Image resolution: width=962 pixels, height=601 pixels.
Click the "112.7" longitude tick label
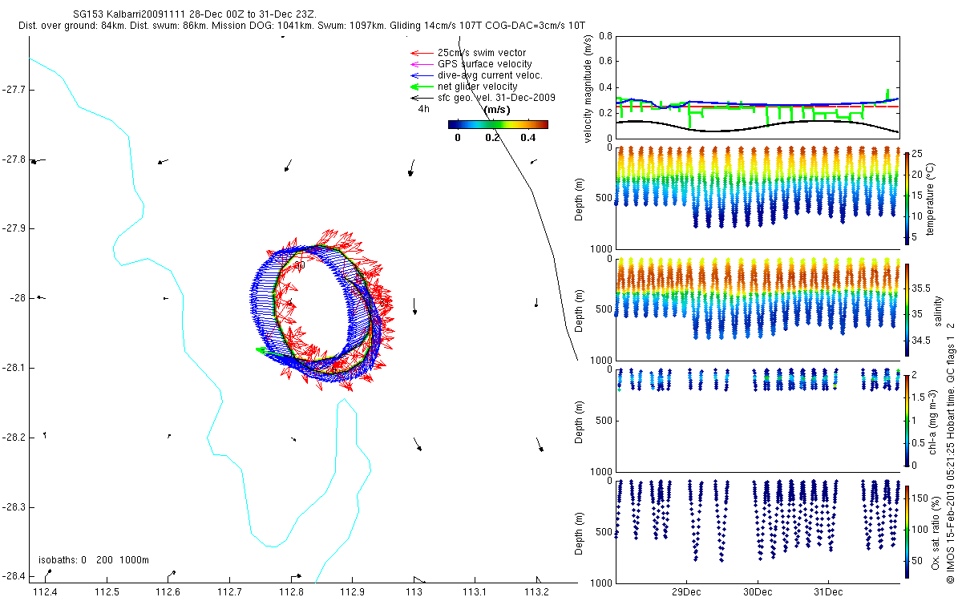229,592
